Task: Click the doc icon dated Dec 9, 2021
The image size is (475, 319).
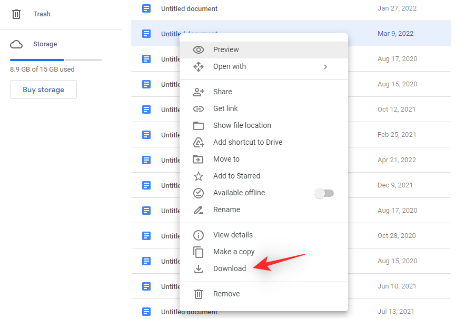Action: [x=146, y=185]
